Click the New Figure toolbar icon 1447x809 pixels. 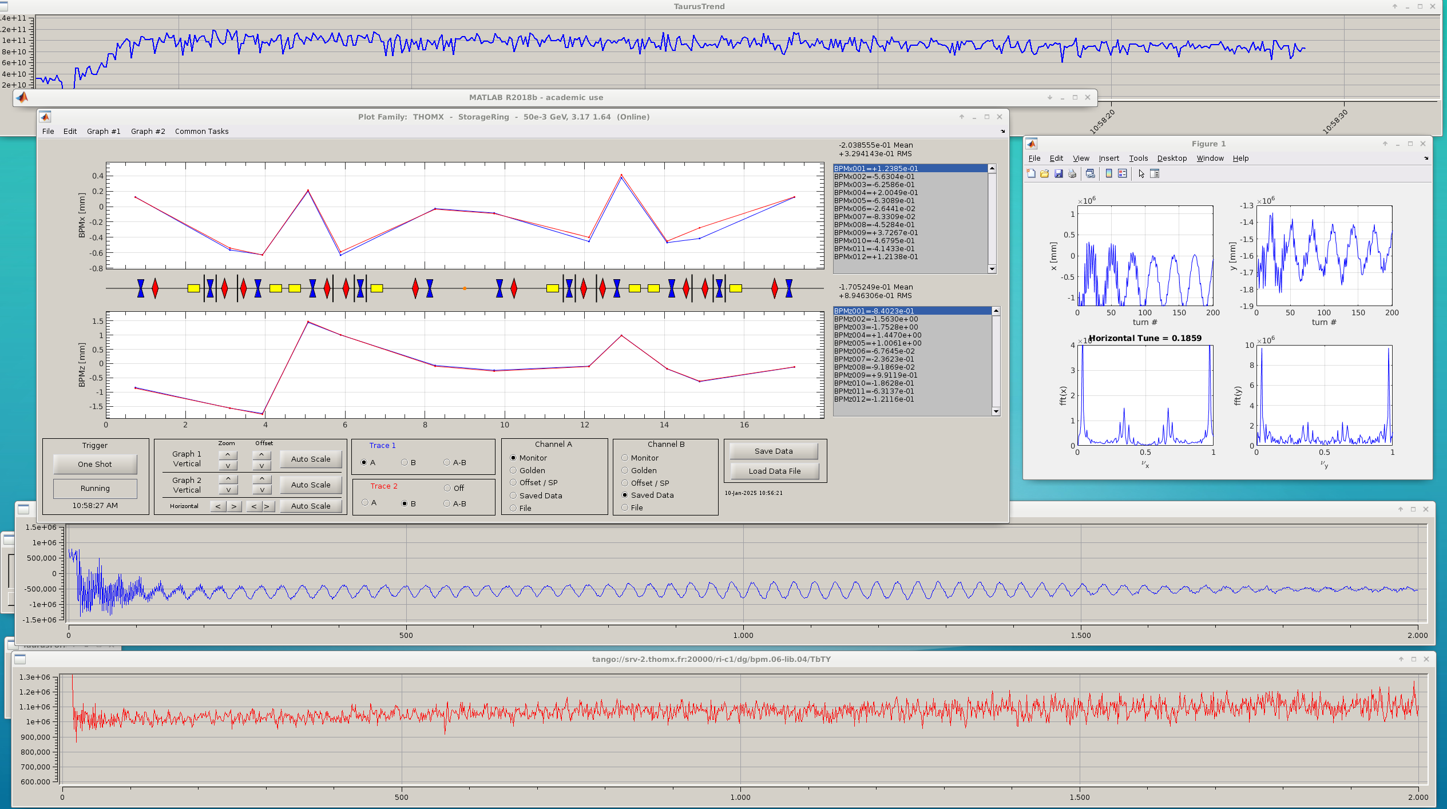click(x=1031, y=174)
